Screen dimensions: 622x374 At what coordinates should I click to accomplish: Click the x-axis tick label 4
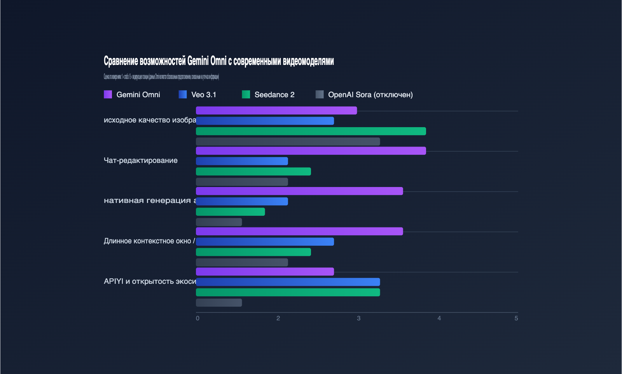click(x=439, y=318)
